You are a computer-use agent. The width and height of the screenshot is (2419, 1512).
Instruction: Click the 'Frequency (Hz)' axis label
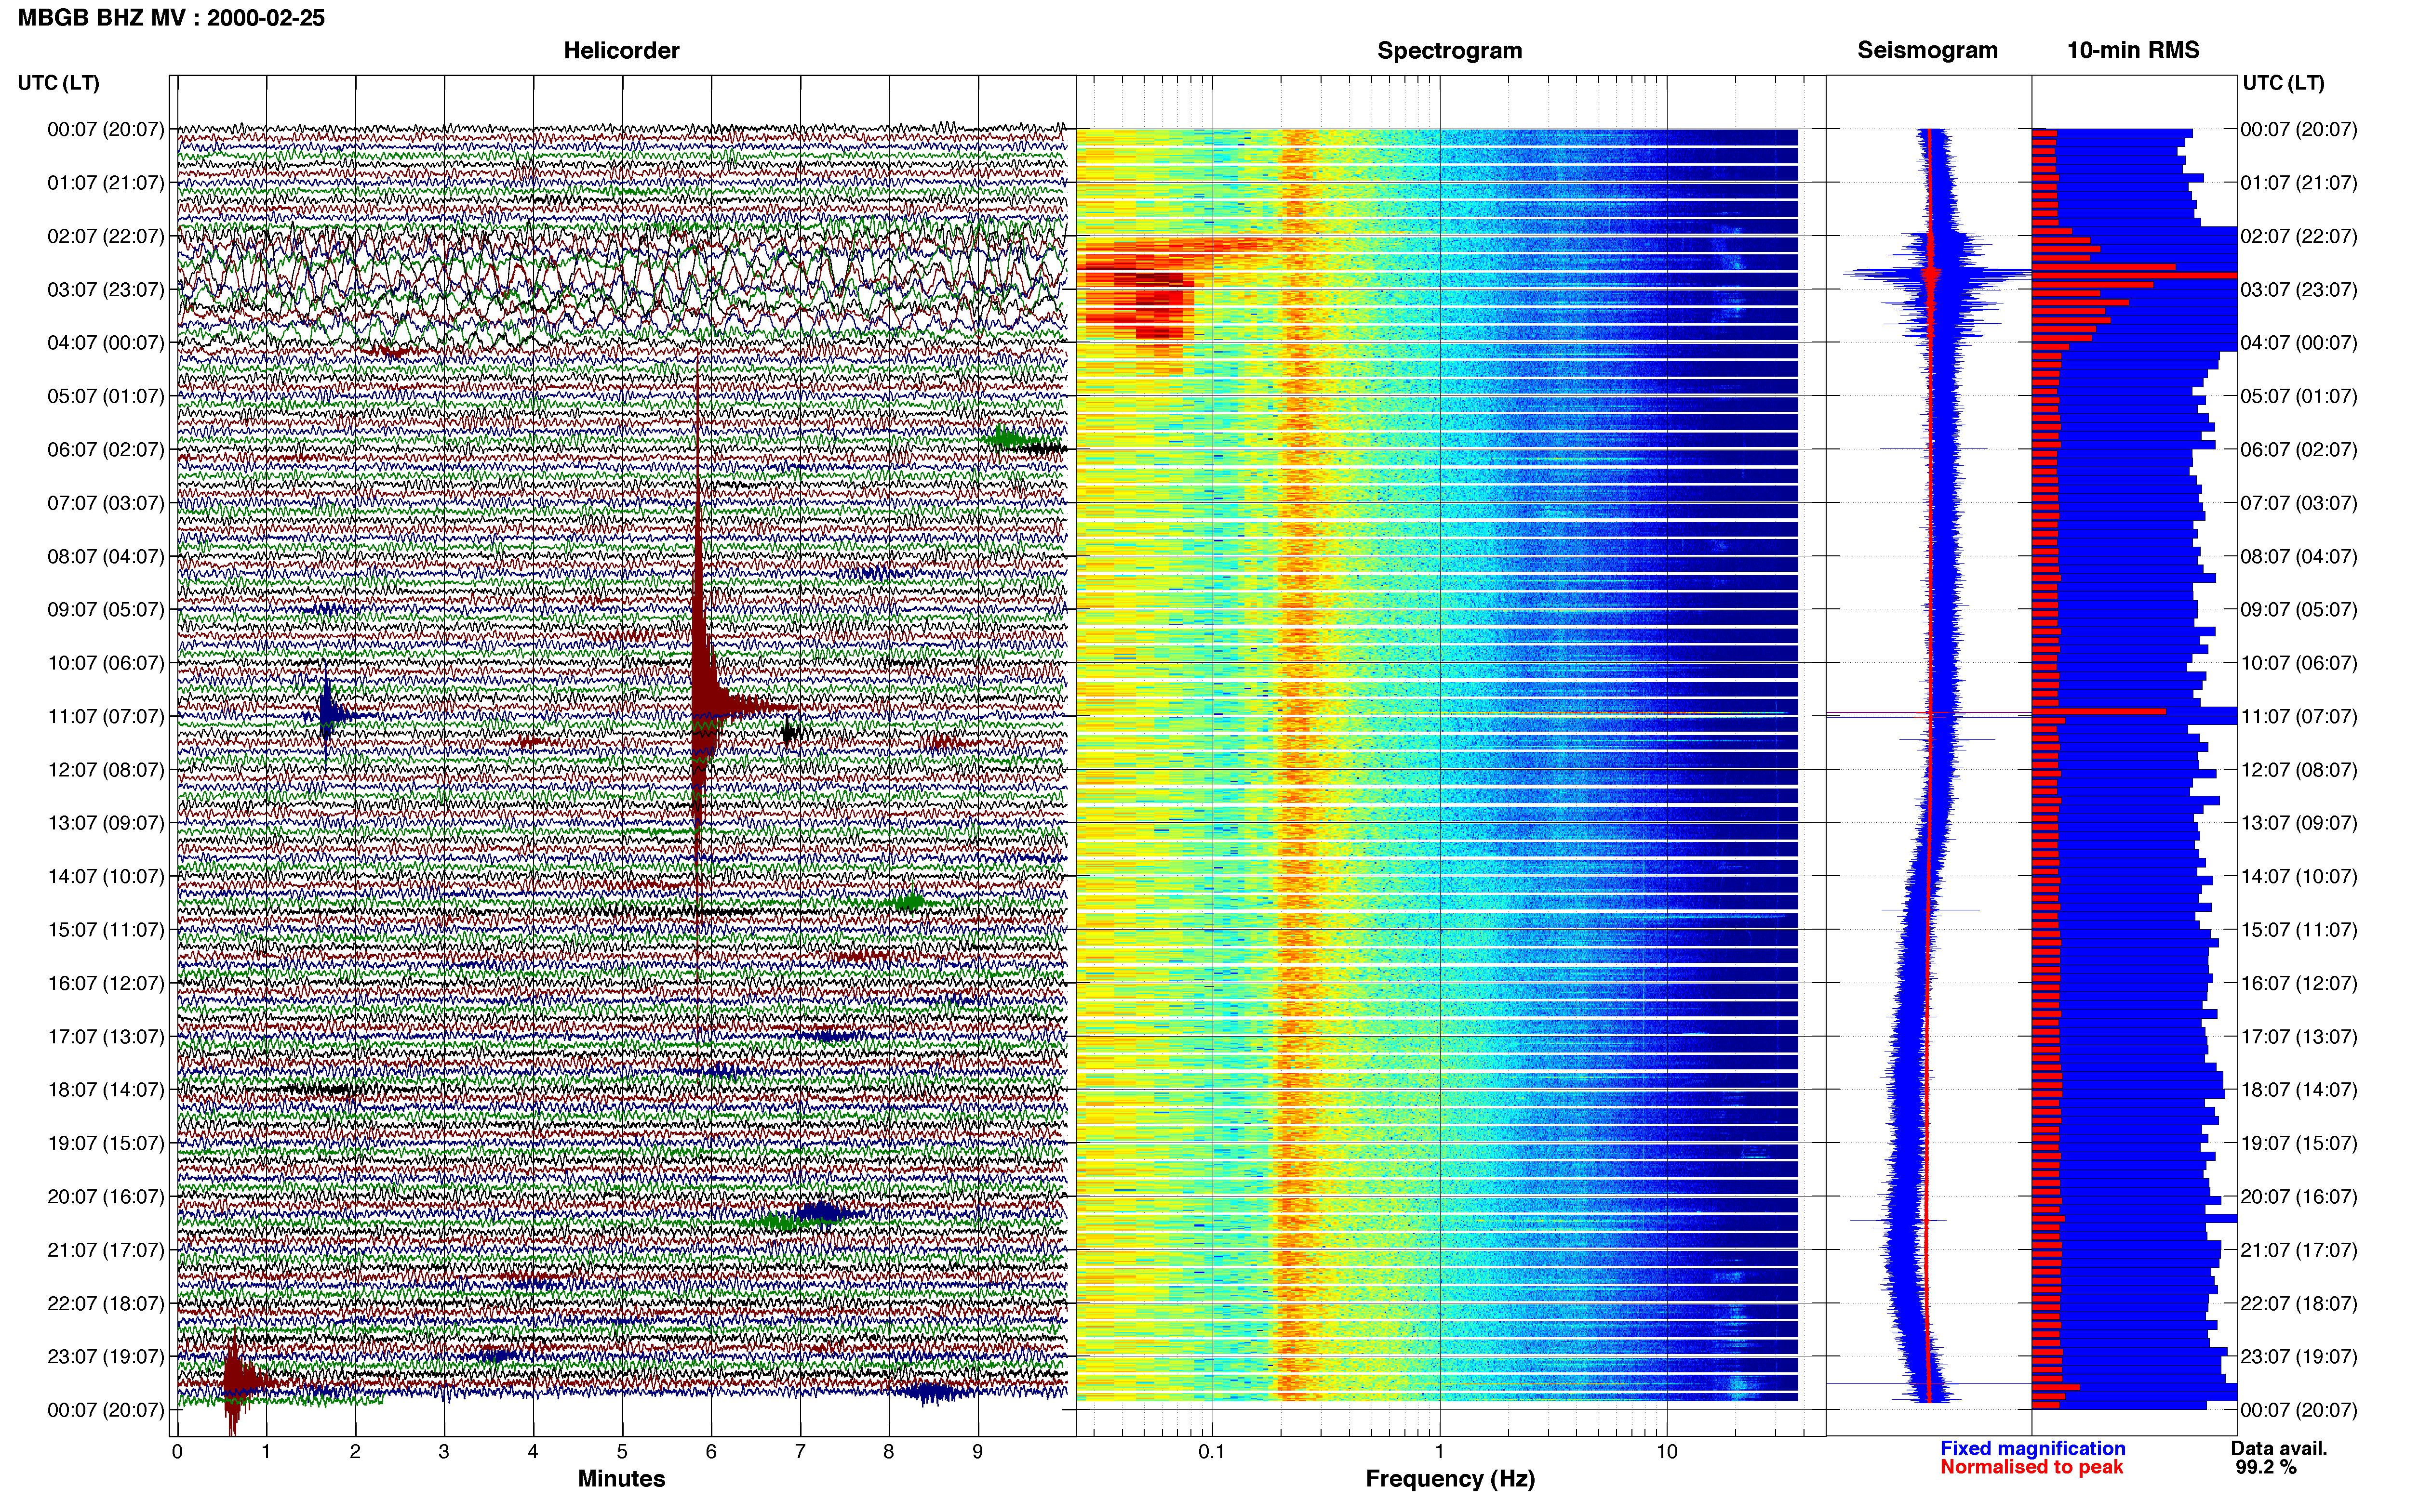pyautogui.click(x=1450, y=1479)
